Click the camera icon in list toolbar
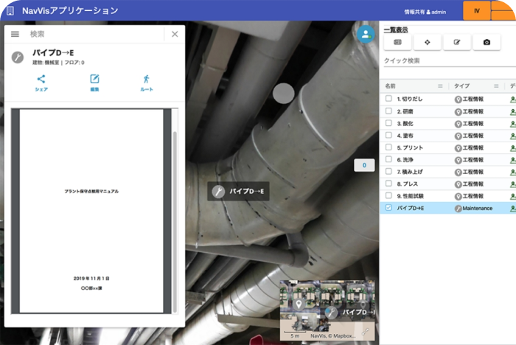The width and height of the screenshot is (516, 345). coord(487,43)
